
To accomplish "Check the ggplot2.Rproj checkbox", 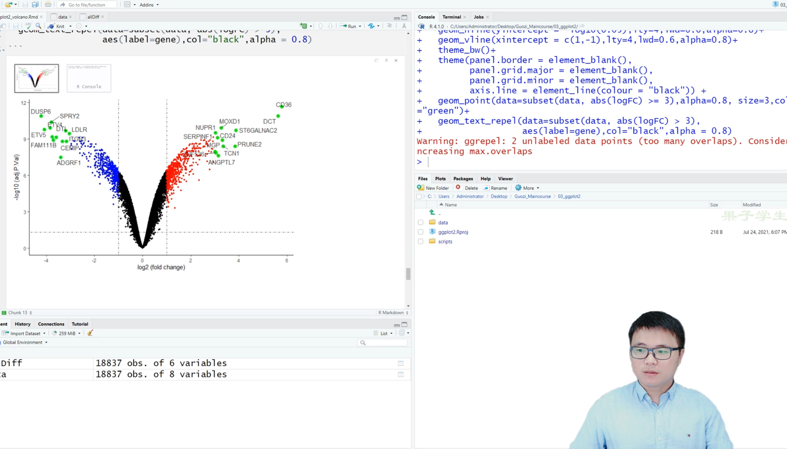I will pos(421,232).
